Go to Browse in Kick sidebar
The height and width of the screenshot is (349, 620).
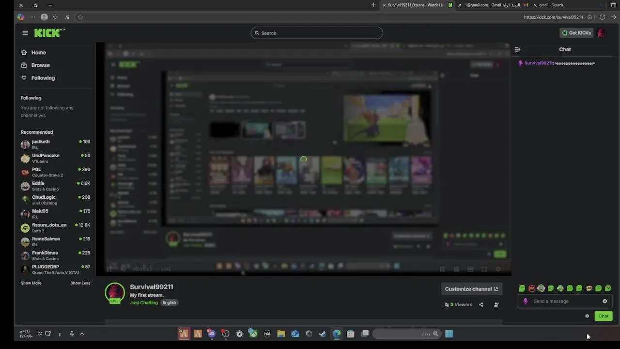[40, 65]
